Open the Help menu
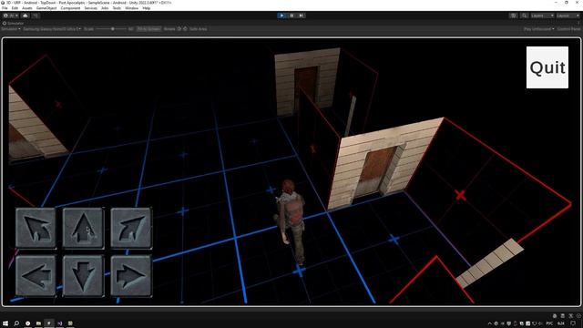 [147, 8]
